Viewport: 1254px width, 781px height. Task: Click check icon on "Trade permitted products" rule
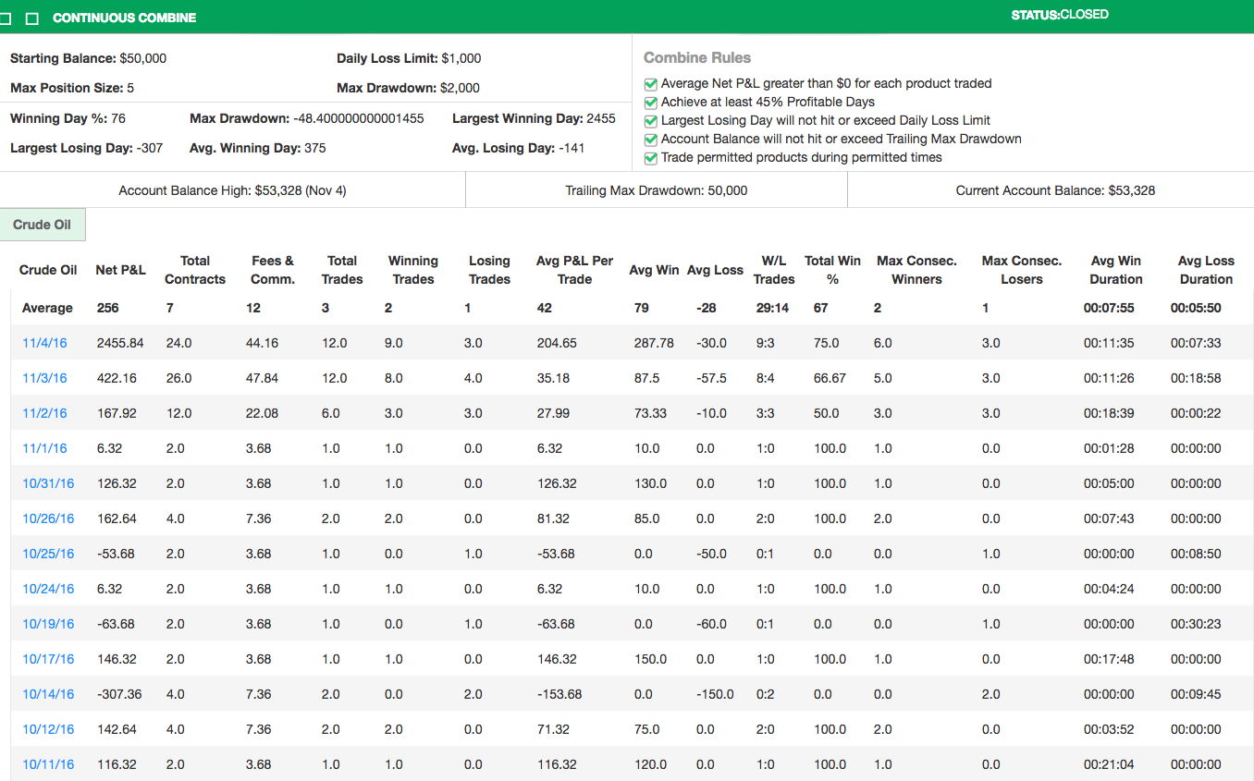(651, 158)
